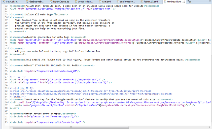Click 'components/header/htmlhead_UI' template path
The height and width of the screenshot is (129, 212).
(x=57, y=71)
